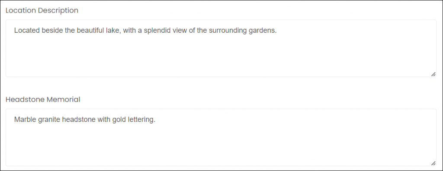Click the Location Description resize handle

pos(433,74)
